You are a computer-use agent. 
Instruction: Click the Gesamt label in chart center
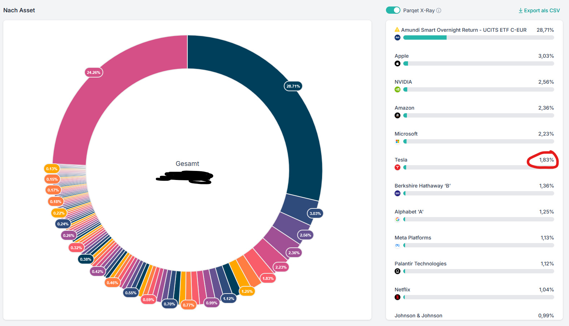point(187,164)
